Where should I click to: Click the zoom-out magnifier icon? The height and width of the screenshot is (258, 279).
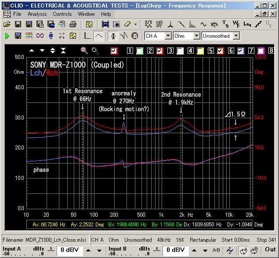[x=95, y=51]
